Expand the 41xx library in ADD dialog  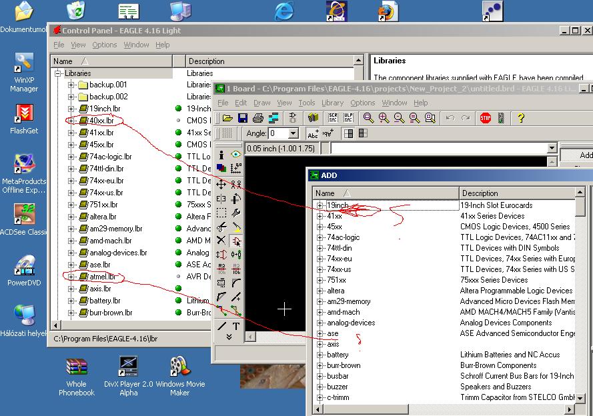tap(320, 216)
